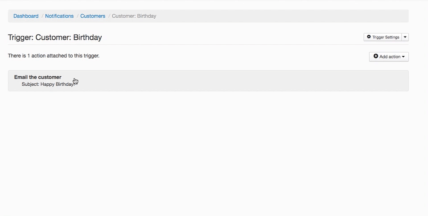Go to the Dashboard breadcrumb link
Image resolution: width=428 pixels, height=216 pixels.
coord(26,16)
